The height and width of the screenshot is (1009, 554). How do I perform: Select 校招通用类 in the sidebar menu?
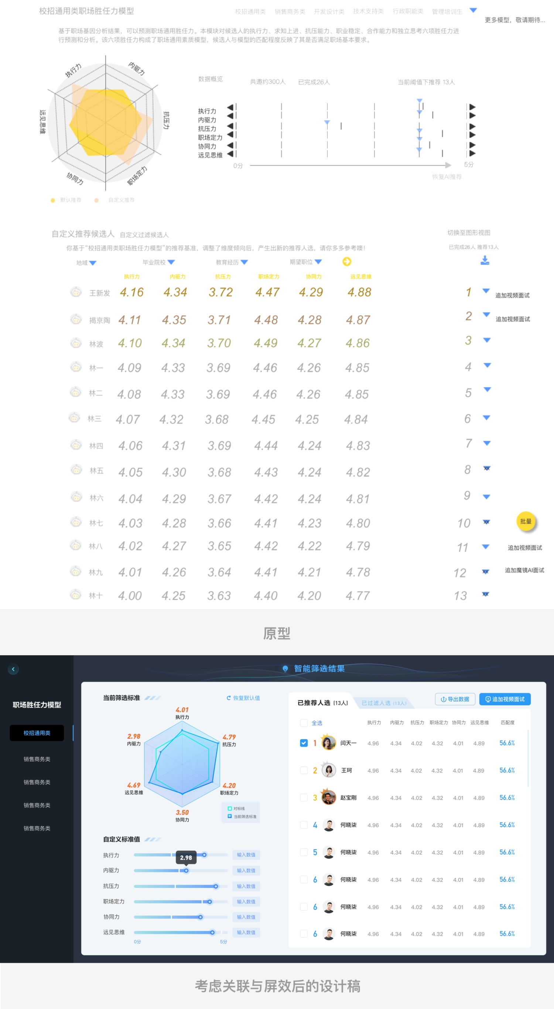coord(37,733)
